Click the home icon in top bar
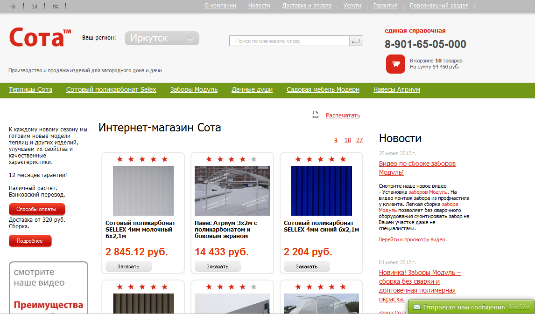Image resolution: width=535 pixels, height=314 pixels. [x=14, y=6]
